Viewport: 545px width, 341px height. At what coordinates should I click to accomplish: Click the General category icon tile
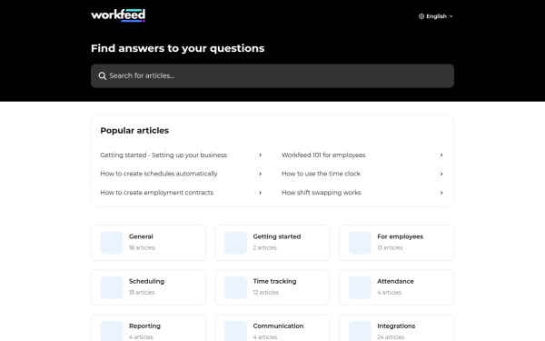click(112, 243)
